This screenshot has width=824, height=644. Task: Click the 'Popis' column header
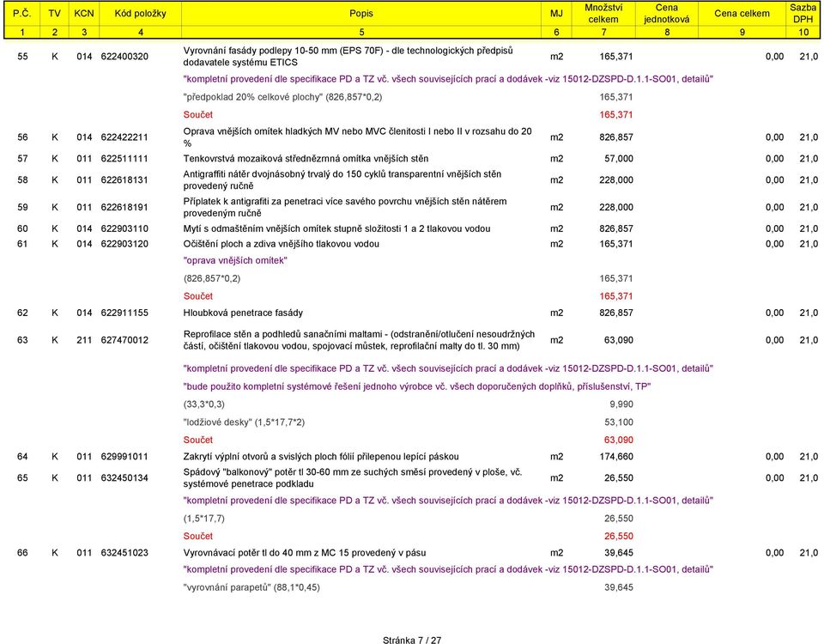(361, 14)
